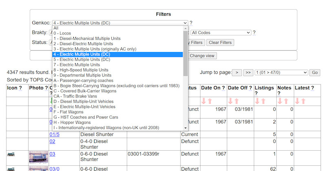326x171 pixels.
Task: Select '0 - Locos' from the list
Action: pyautogui.click(x=68, y=33)
